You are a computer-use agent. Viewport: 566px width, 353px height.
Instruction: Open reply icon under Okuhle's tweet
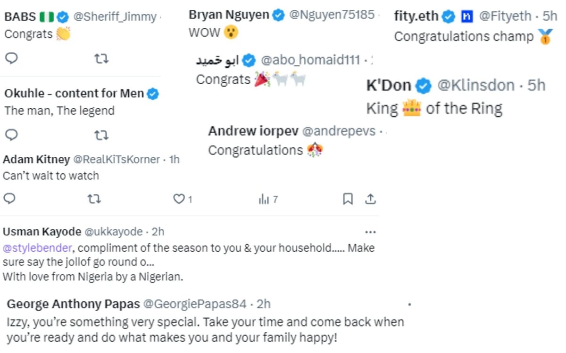[x=10, y=135]
